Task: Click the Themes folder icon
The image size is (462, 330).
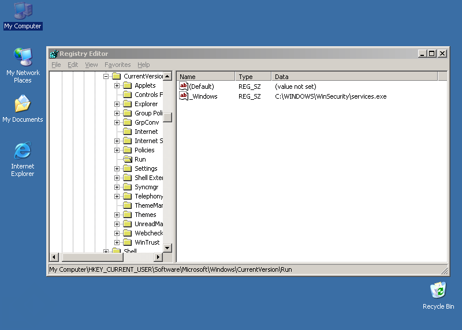Action: [127, 215]
